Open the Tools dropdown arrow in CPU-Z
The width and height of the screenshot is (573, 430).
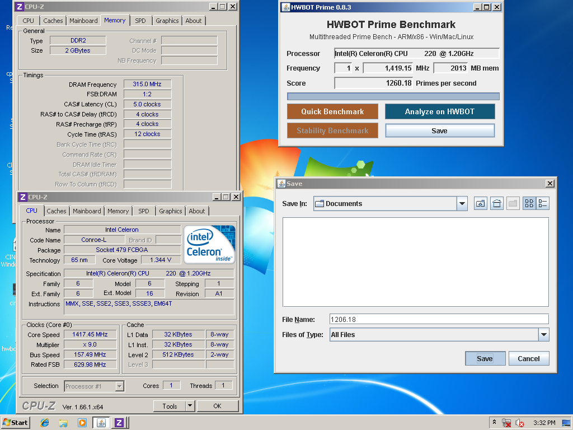(190, 406)
